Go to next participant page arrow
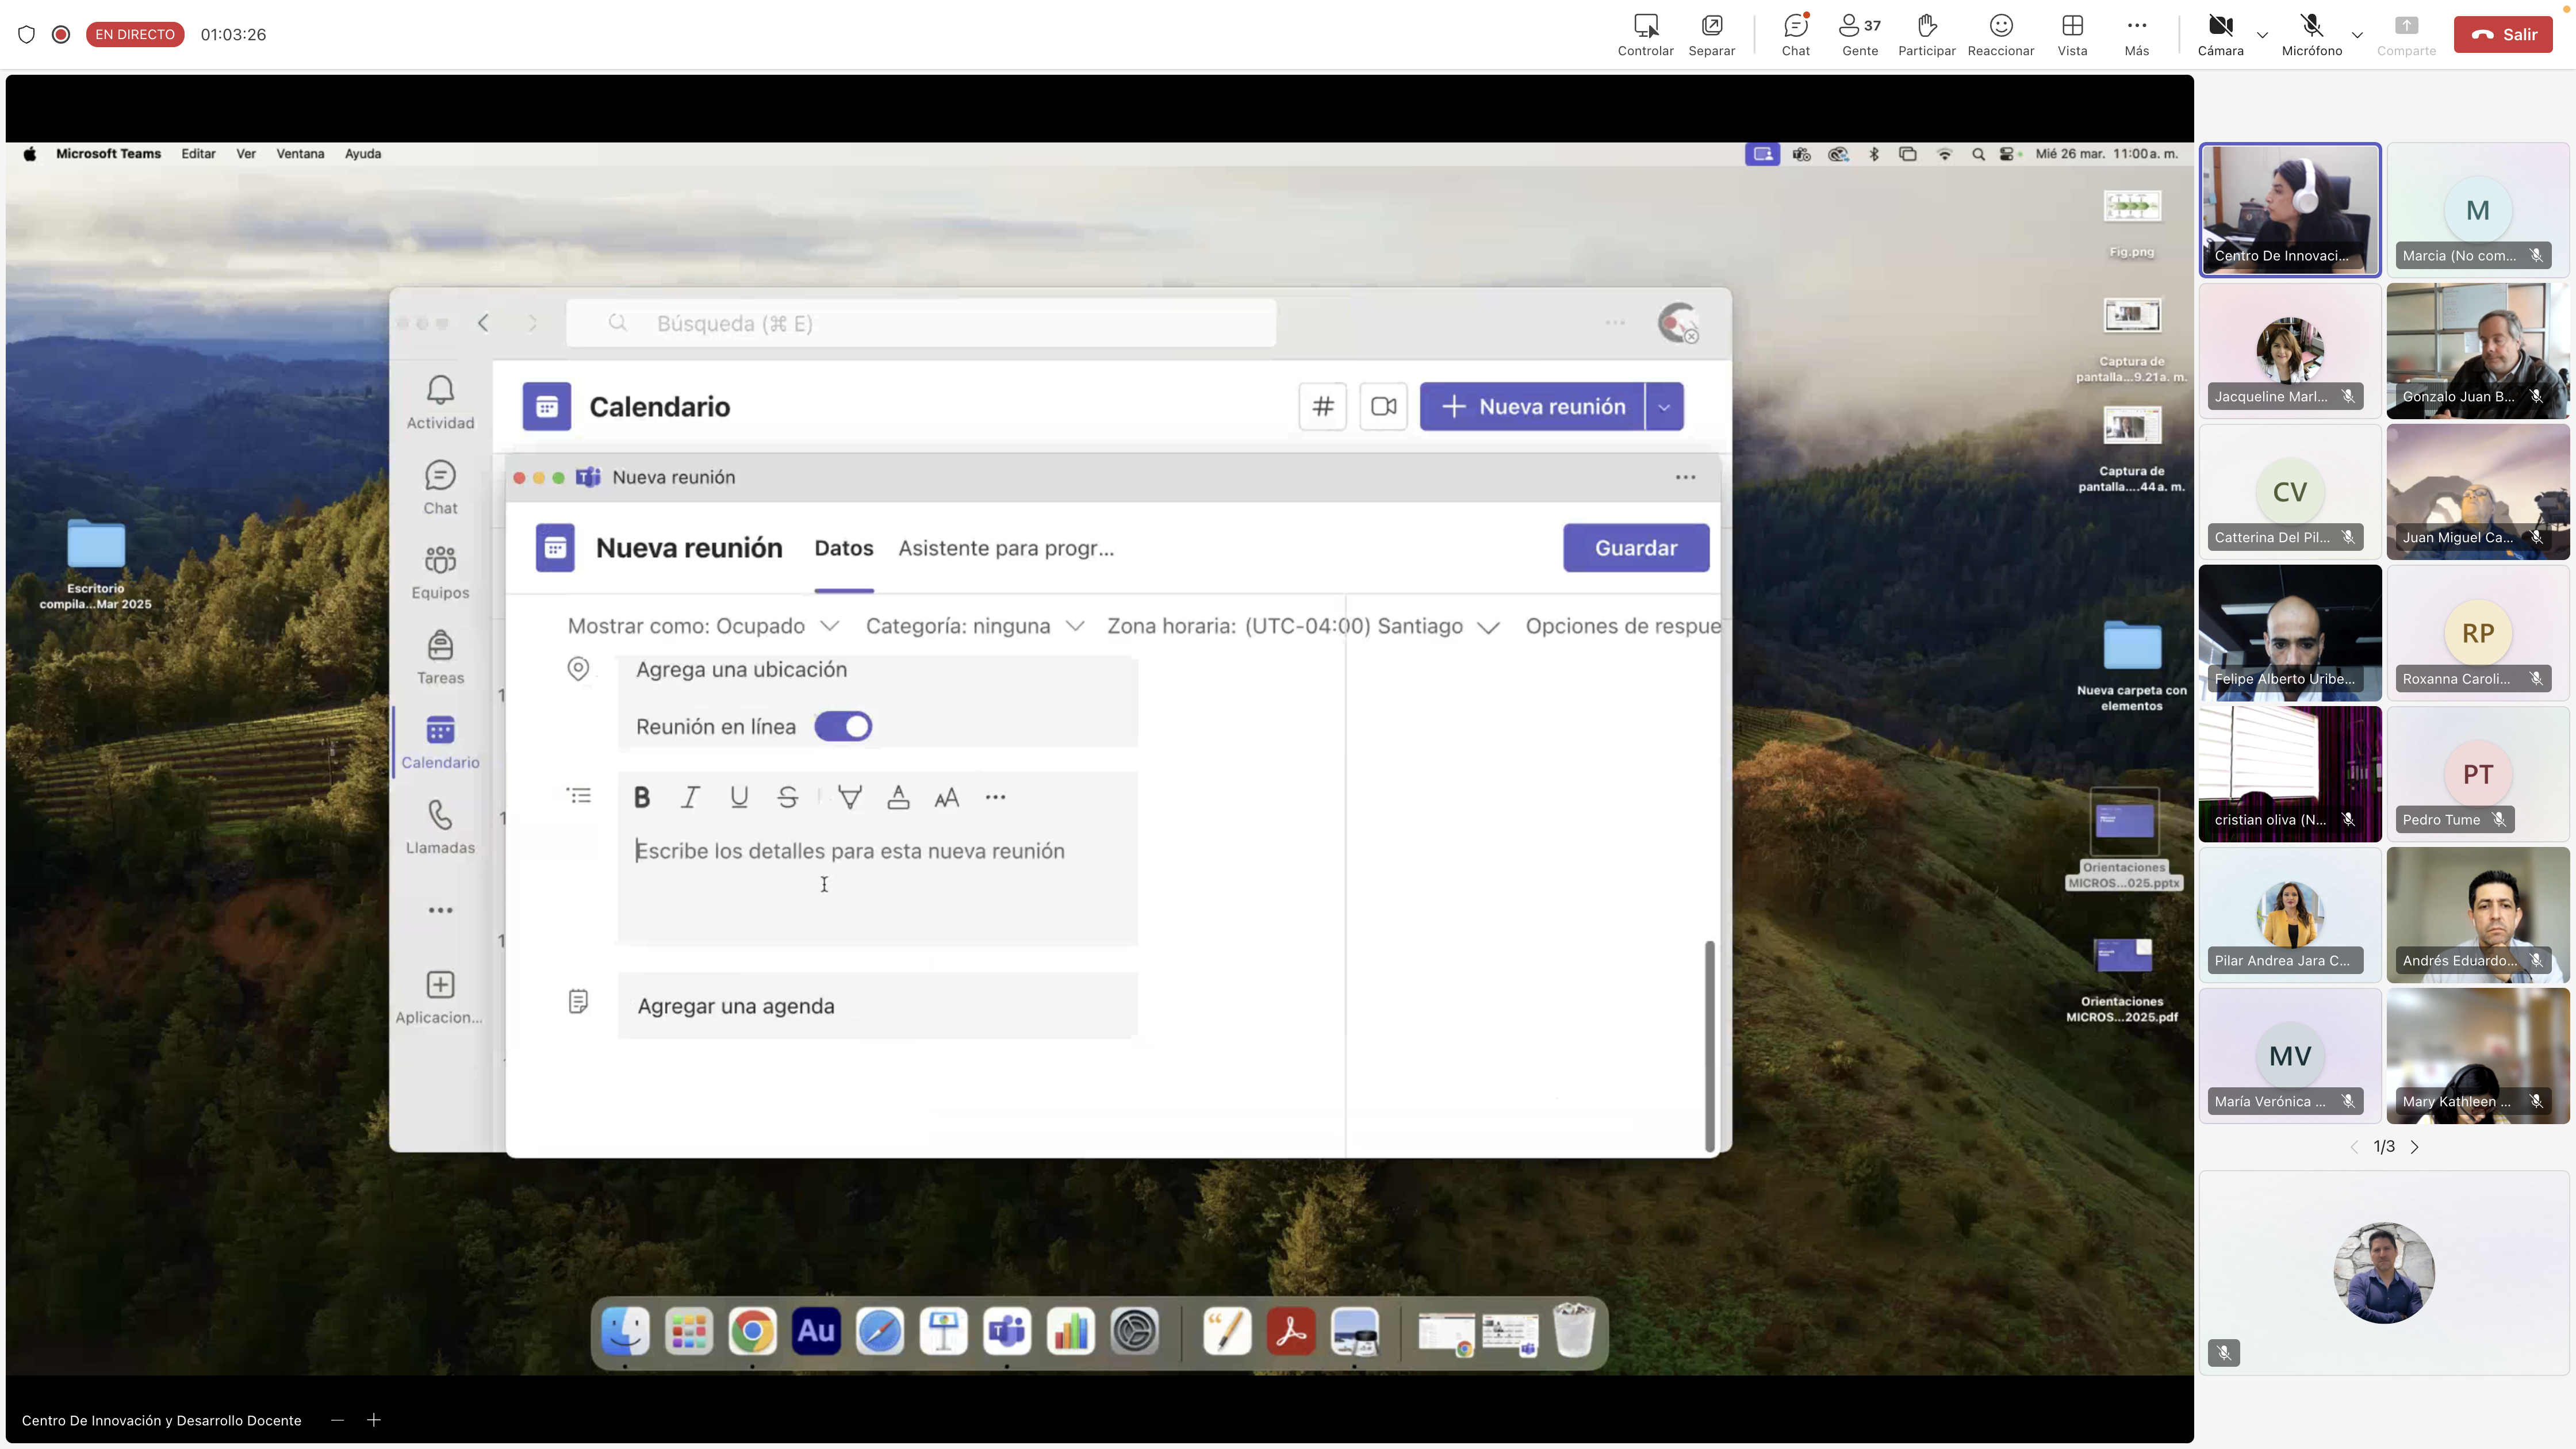The image size is (2576, 1449). [x=2414, y=1147]
